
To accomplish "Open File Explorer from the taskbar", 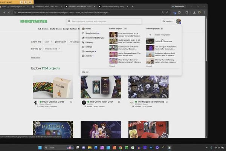I will 90,148.
